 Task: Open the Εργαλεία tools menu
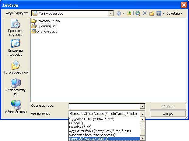tap(174, 13)
